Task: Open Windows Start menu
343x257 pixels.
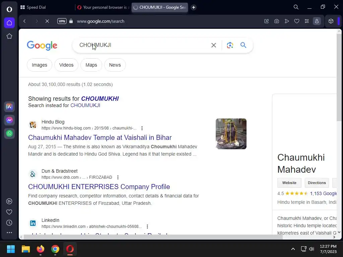Action: [x=11, y=249]
